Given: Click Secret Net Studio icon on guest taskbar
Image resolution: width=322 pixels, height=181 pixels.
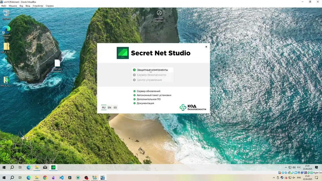Looking at the screenshot, I should [53, 167].
